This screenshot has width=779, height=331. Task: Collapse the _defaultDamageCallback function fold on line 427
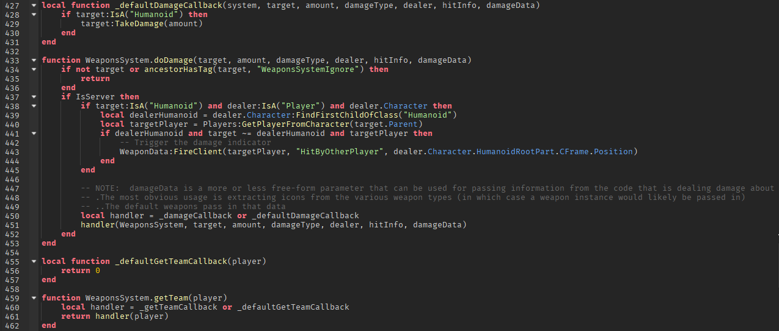click(x=33, y=5)
